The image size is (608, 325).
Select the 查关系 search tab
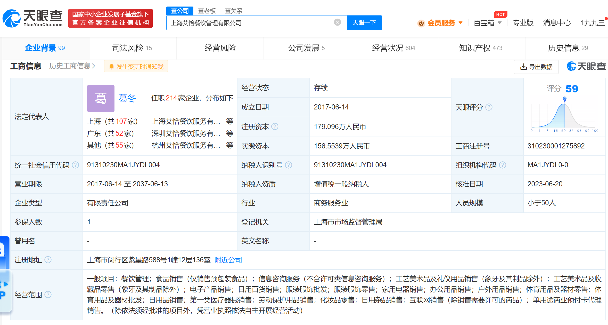click(x=234, y=11)
